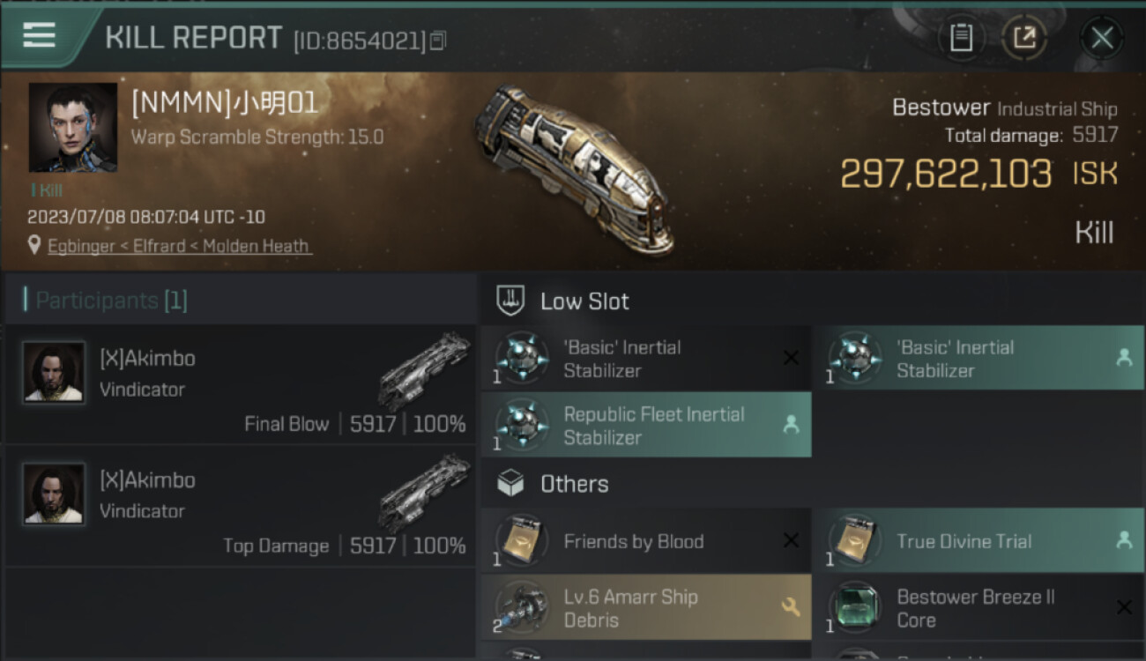Click the share export icon
The height and width of the screenshot is (661, 1146).
[1024, 37]
